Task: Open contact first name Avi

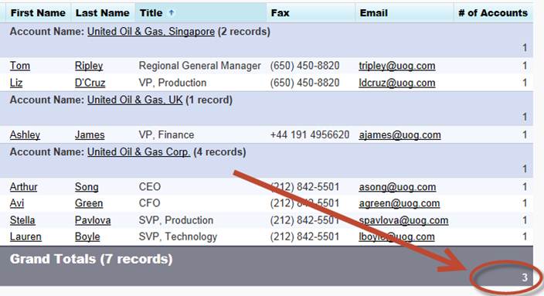Action: (x=17, y=203)
